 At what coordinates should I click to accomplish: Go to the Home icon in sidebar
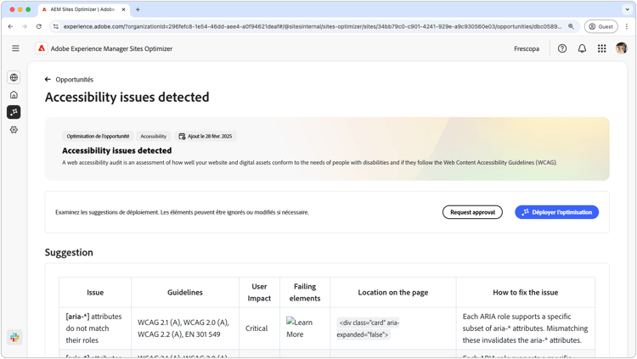(x=14, y=94)
